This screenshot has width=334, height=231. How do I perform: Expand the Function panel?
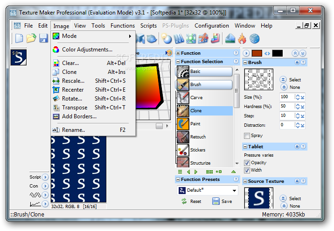pos(178,53)
